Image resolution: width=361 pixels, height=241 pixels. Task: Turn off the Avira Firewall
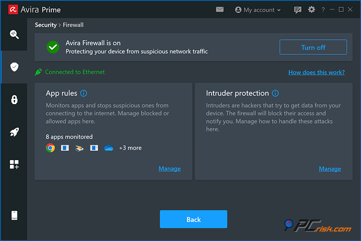coord(313,47)
